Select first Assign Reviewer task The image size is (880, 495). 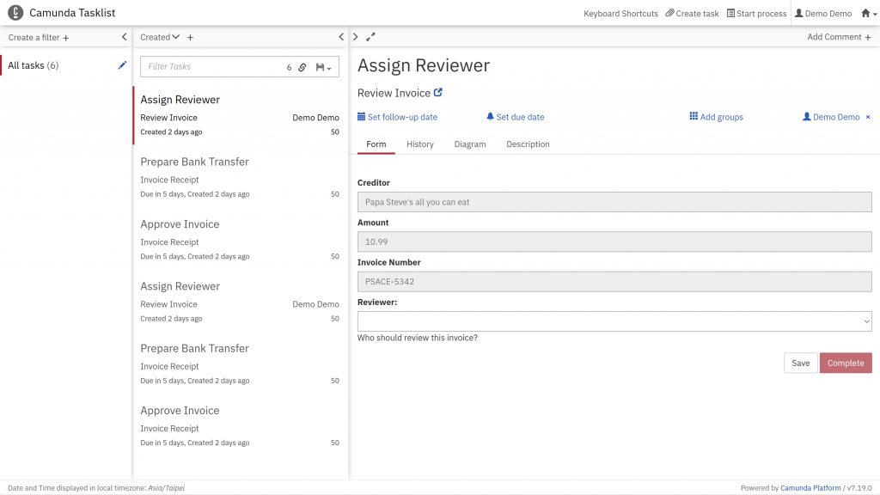point(240,115)
